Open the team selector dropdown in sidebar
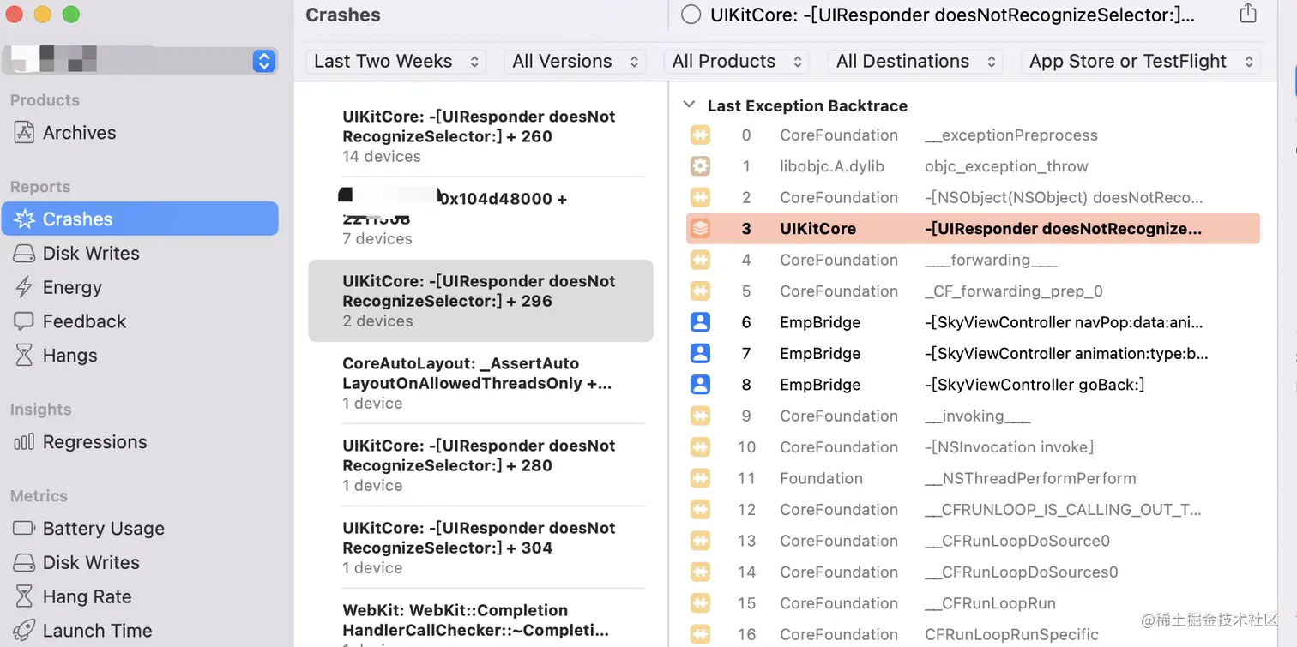Screen dimensions: 1297x647 click(263, 61)
